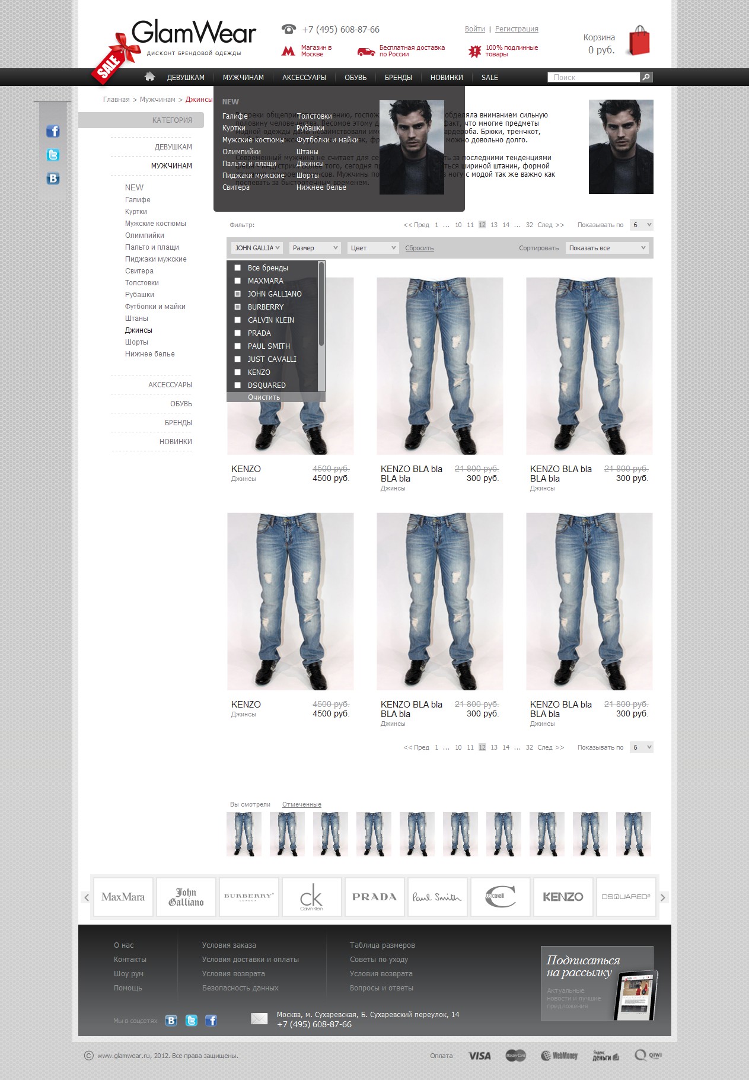749x1080 pixels.
Task: Open 'БРЕНДЫ' in the top navigation
Action: tap(398, 78)
